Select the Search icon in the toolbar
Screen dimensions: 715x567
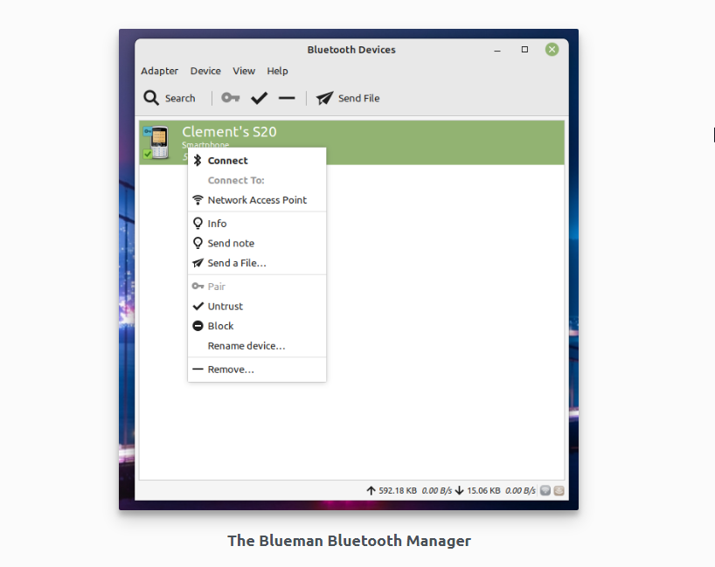tap(150, 98)
